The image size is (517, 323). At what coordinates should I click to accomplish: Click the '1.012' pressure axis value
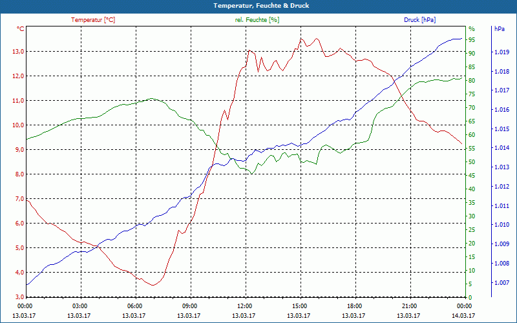[x=501, y=187]
